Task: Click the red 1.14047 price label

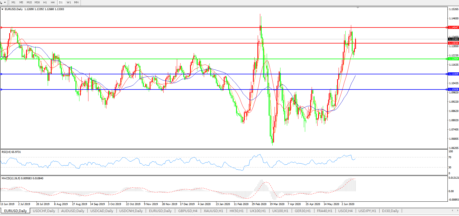Action: pyautogui.click(x=453, y=27)
